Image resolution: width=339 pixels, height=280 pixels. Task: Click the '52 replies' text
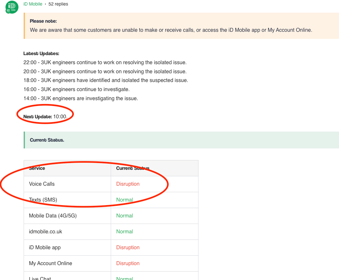tap(58, 4)
